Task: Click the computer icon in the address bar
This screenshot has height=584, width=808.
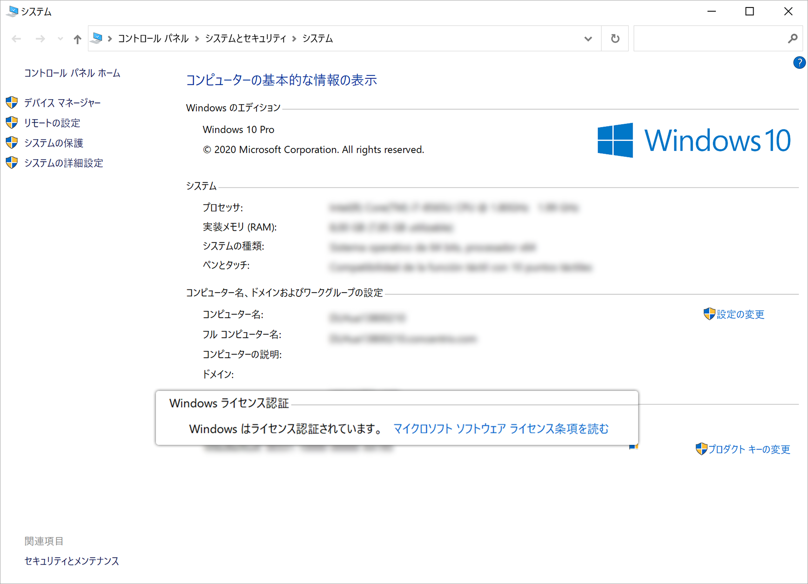Action: [x=96, y=39]
